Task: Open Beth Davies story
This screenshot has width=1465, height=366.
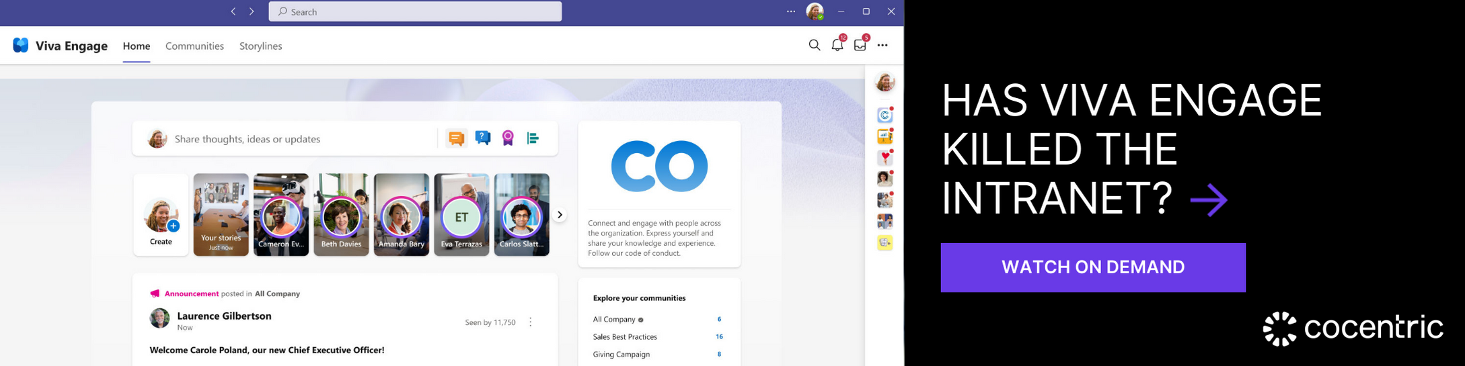Action: 341,215
